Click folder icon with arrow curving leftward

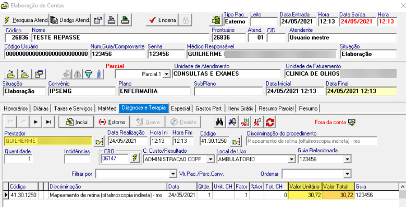[24, 75]
